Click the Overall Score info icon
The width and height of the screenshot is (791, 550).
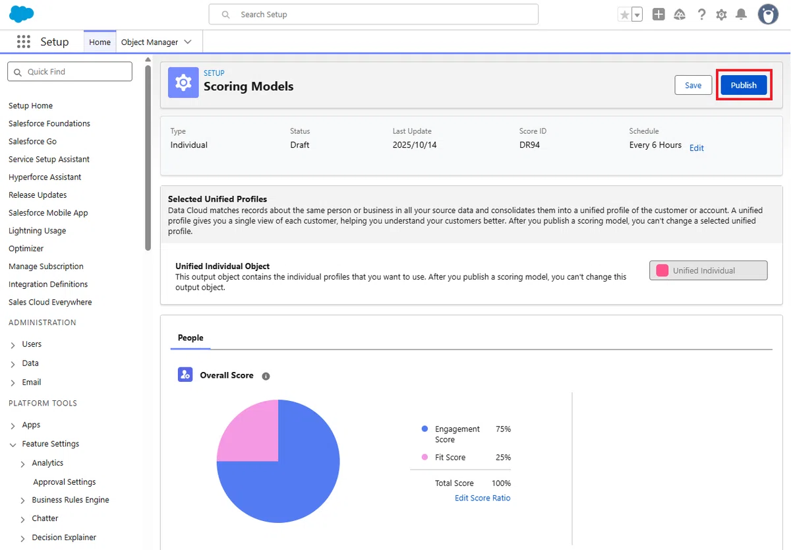coord(266,376)
